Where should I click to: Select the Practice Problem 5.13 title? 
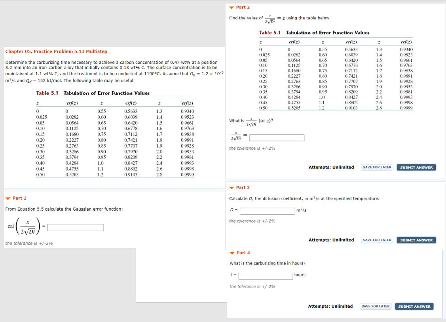pyautogui.click(x=55, y=51)
